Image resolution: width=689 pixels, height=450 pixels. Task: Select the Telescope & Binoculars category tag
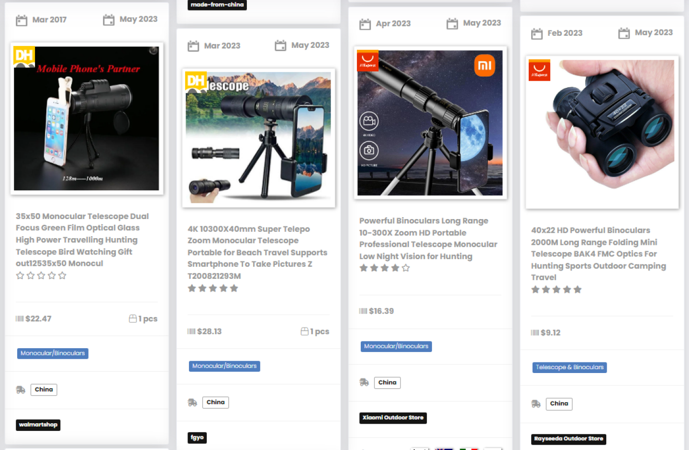[x=569, y=367]
